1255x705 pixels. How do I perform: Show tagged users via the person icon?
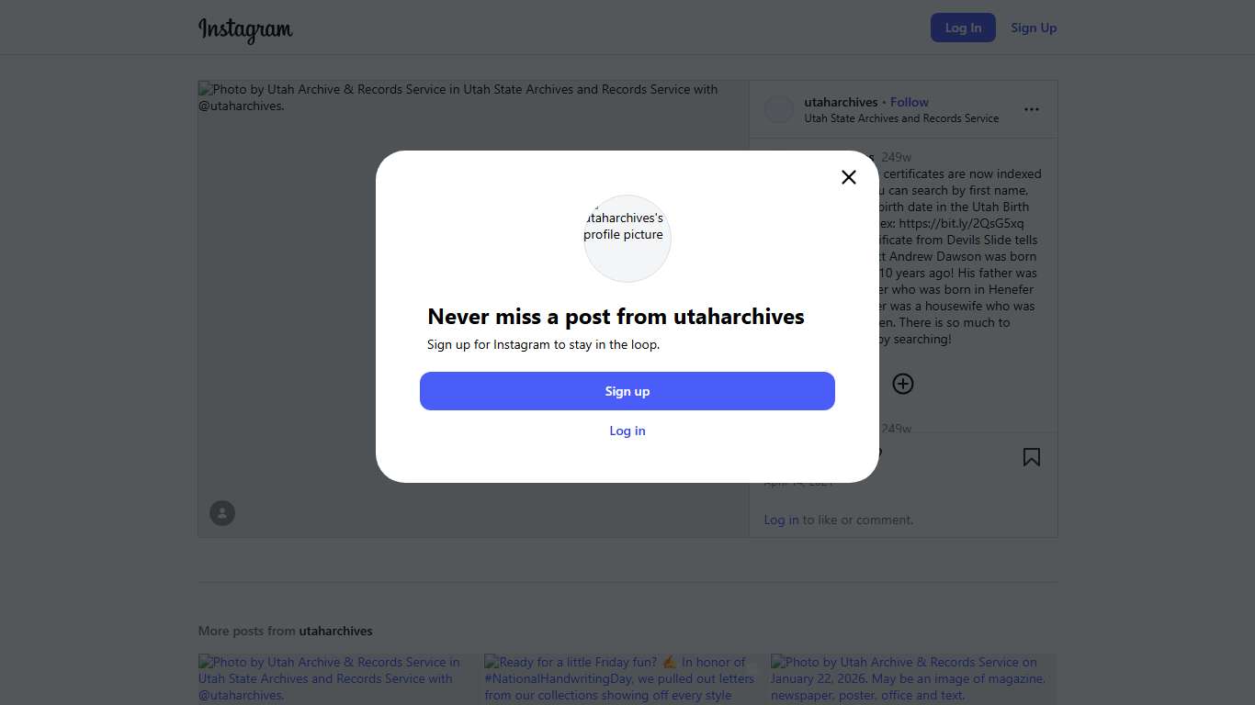[222, 513]
